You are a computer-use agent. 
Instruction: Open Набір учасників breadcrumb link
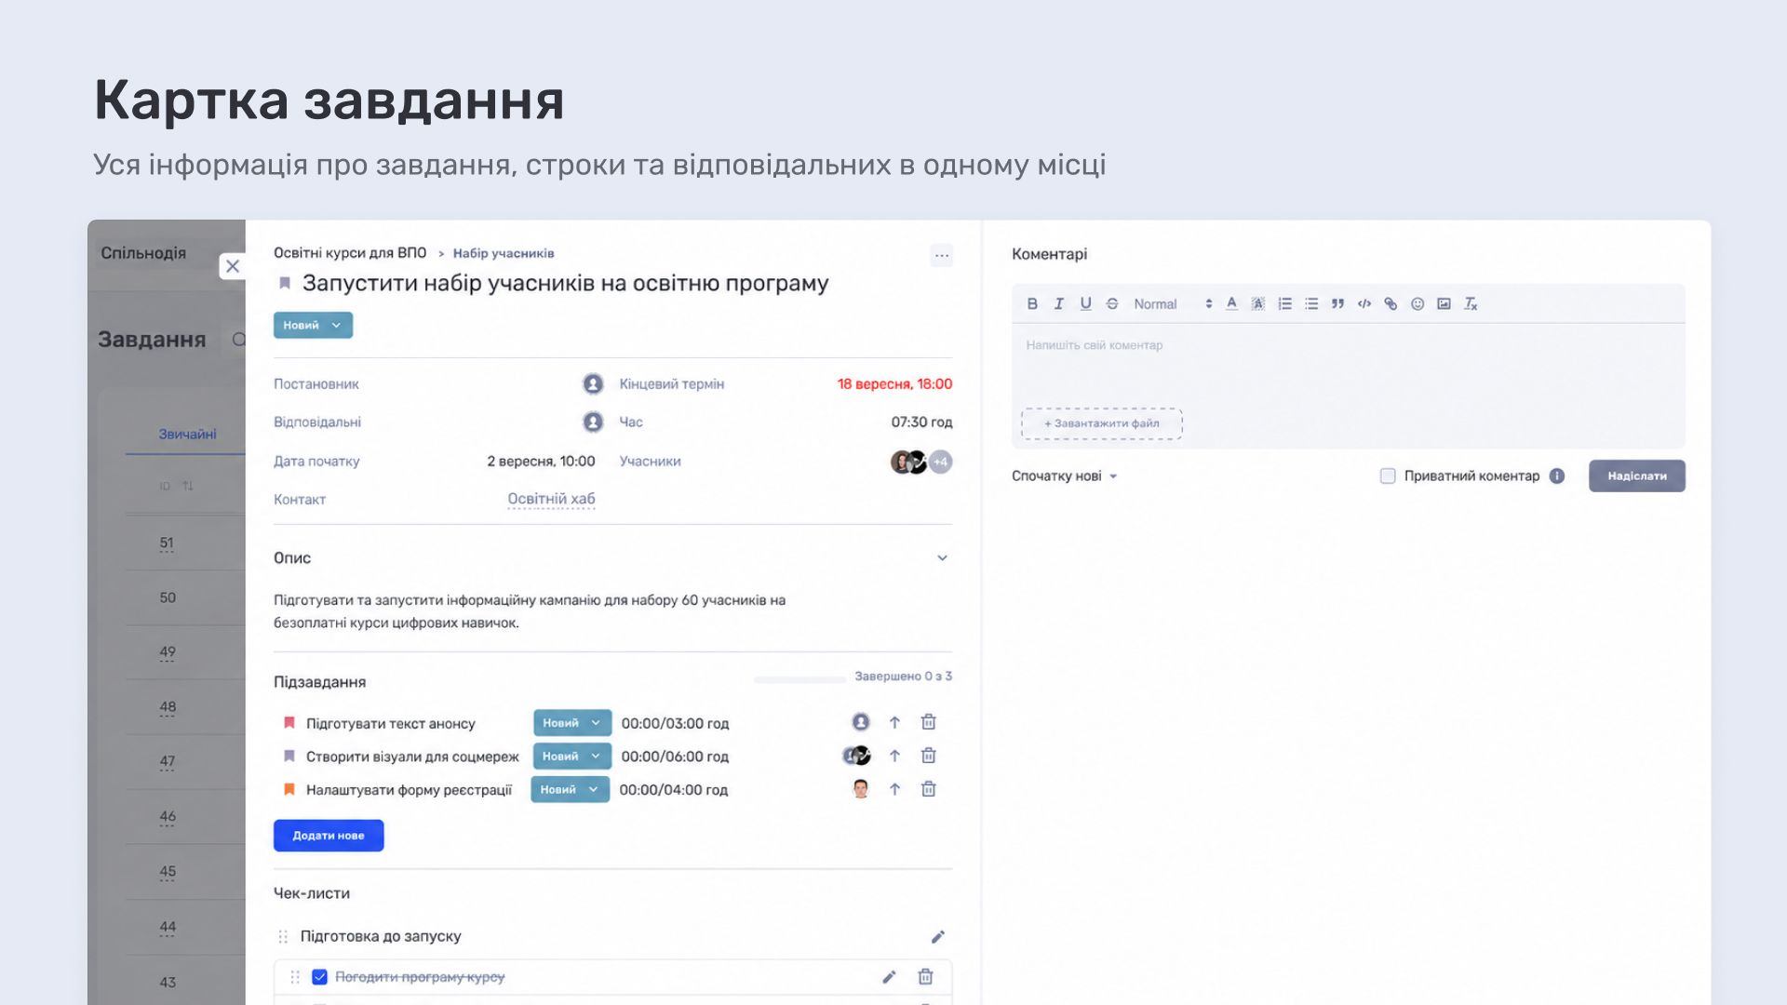(504, 253)
